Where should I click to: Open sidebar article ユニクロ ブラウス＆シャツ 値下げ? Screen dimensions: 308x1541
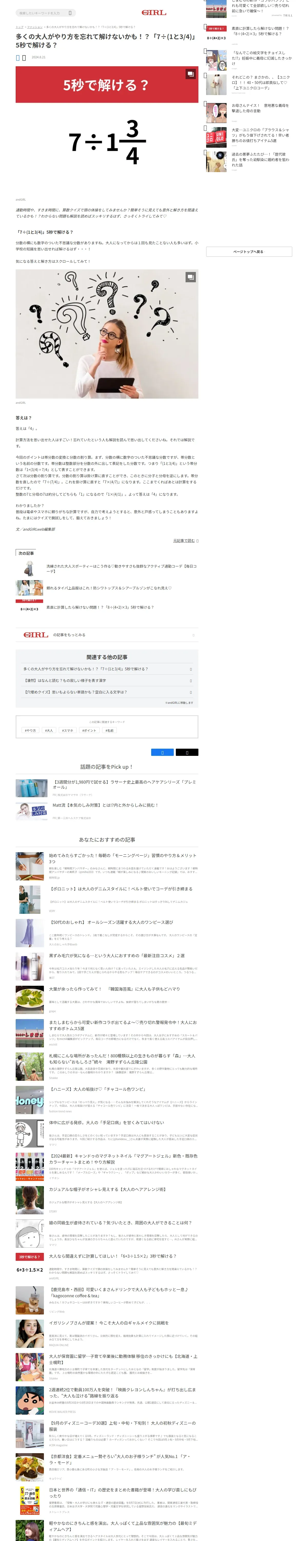[x=260, y=135]
